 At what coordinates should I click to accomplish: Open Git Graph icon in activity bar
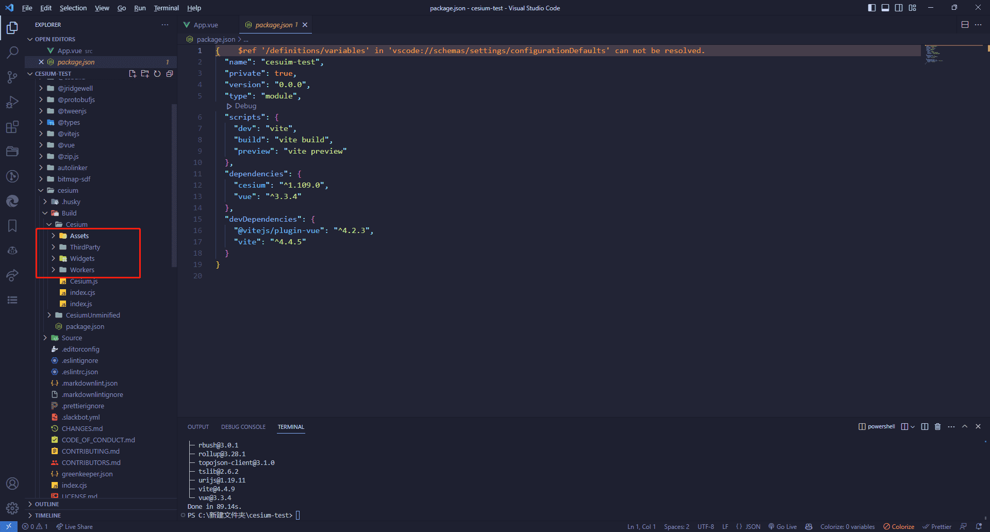tap(12, 176)
